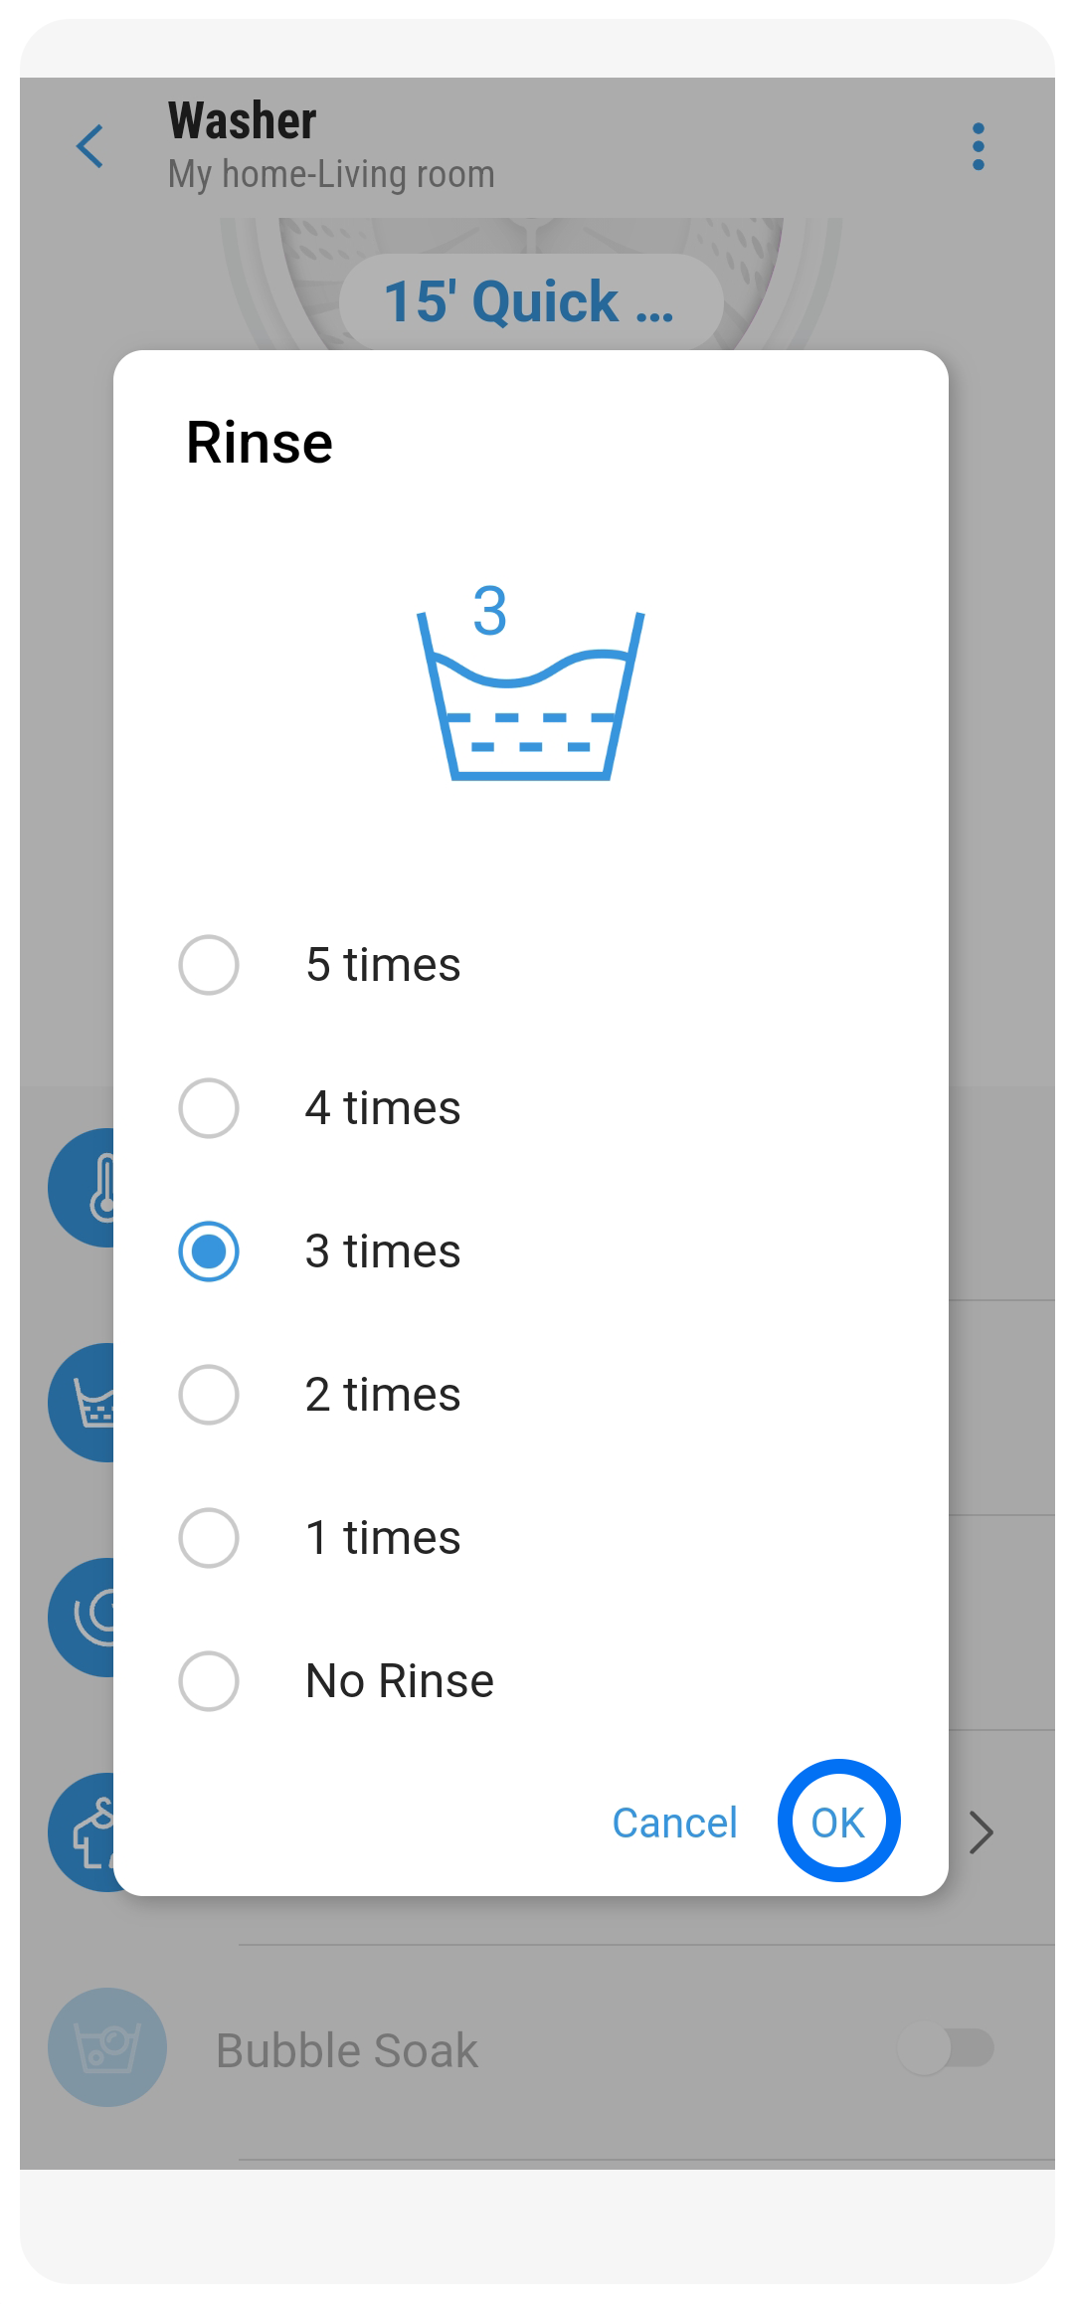Choose the No Rinse option
This screenshot has height=2304, width=1074.
pyautogui.click(x=209, y=1681)
